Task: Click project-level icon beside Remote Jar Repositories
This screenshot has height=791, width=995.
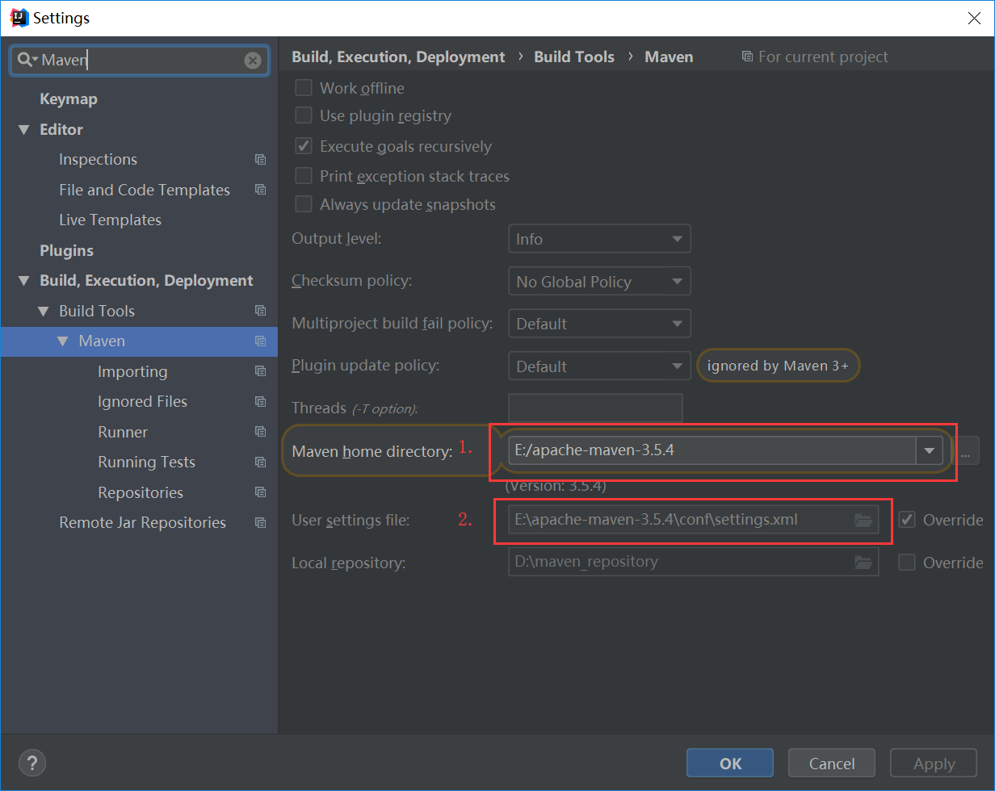Action: [260, 523]
